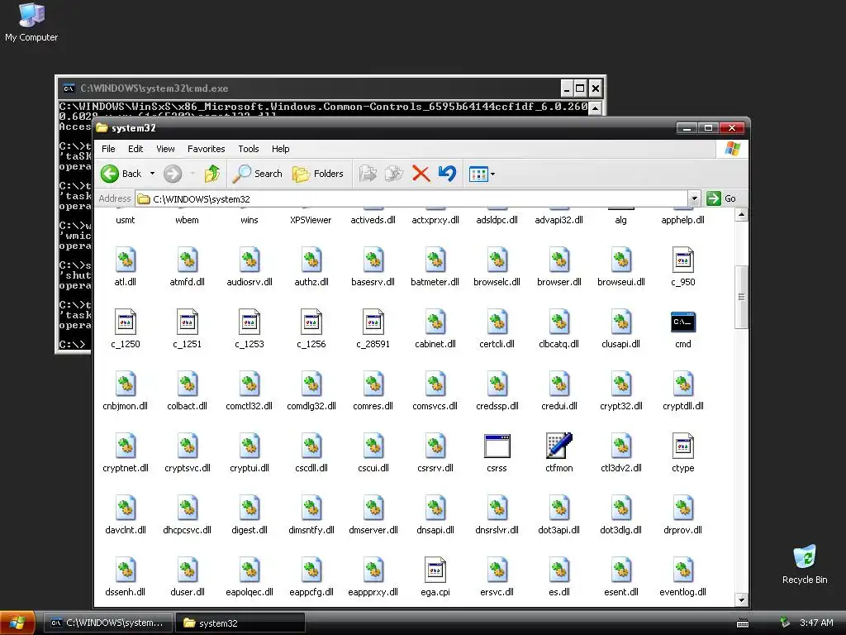Open the File menu

point(108,149)
